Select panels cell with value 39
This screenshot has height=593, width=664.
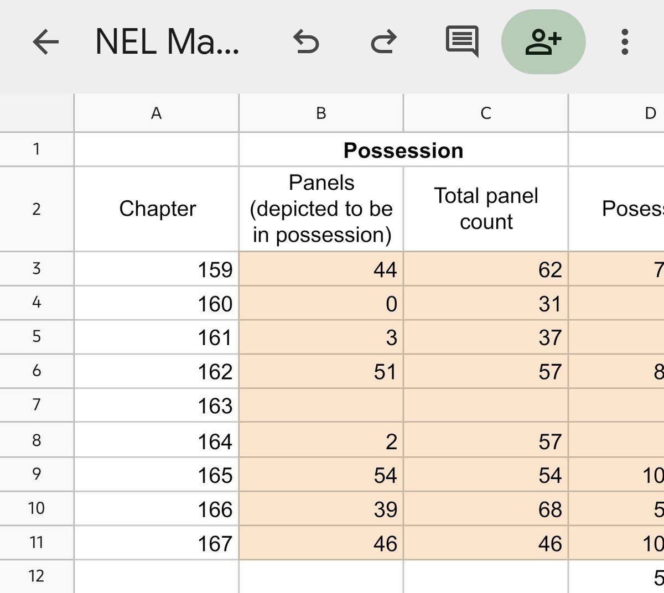[321, 508]
